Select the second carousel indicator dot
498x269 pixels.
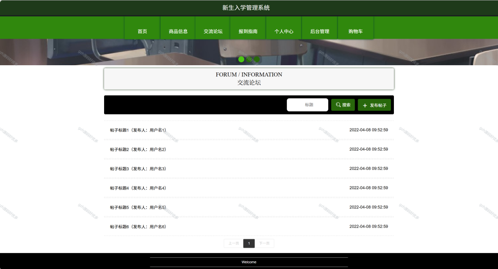point(249,59)
